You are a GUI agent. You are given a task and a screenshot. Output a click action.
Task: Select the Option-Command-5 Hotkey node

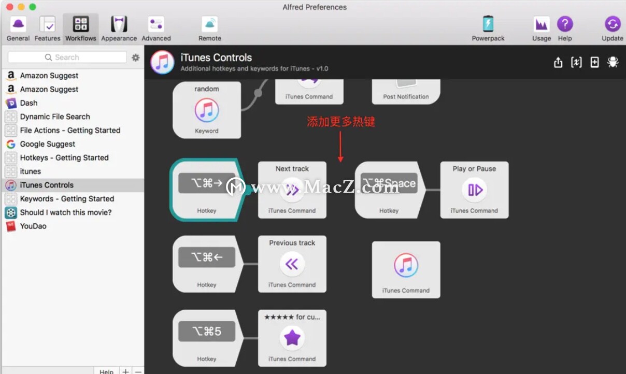[x=207, y=338]
